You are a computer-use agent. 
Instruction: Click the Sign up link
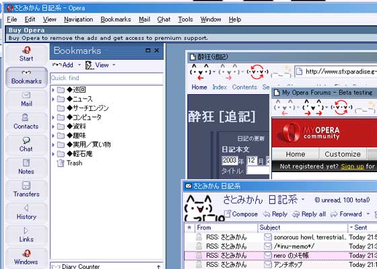point(352,166)
